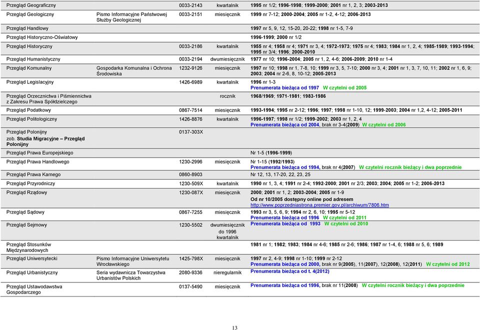The image size is (480, 330).
Task: Select 'Przegląd Stosunków Międzynarodowych' title
Action: (x=28, y=247)
